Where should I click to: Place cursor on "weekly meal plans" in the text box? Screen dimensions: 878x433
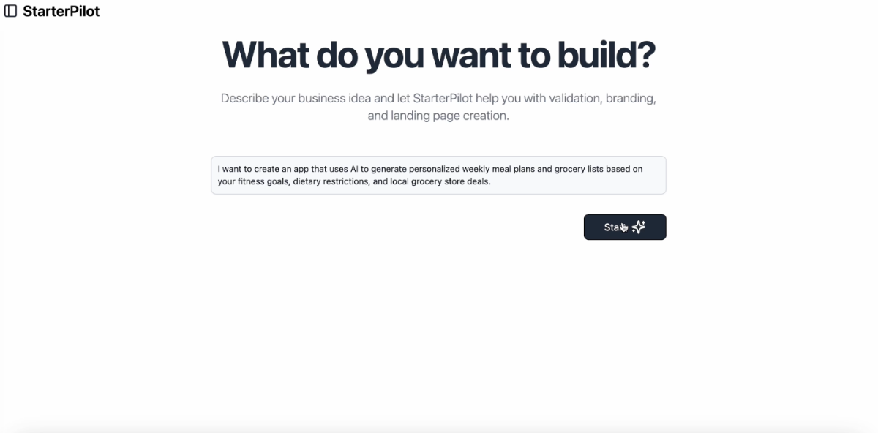[x=498, y=169]
